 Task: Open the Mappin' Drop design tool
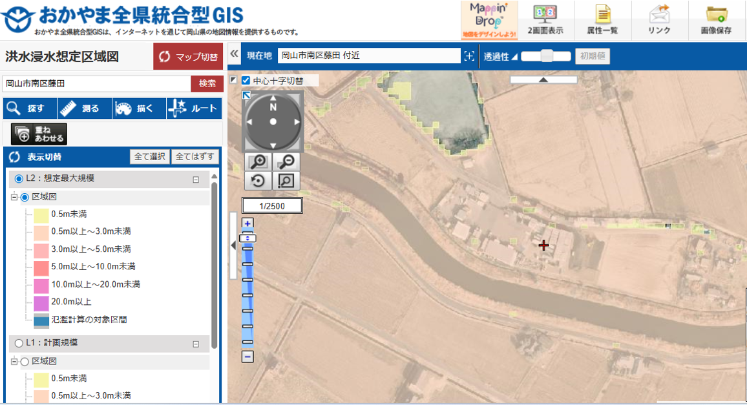coord(489,21)
